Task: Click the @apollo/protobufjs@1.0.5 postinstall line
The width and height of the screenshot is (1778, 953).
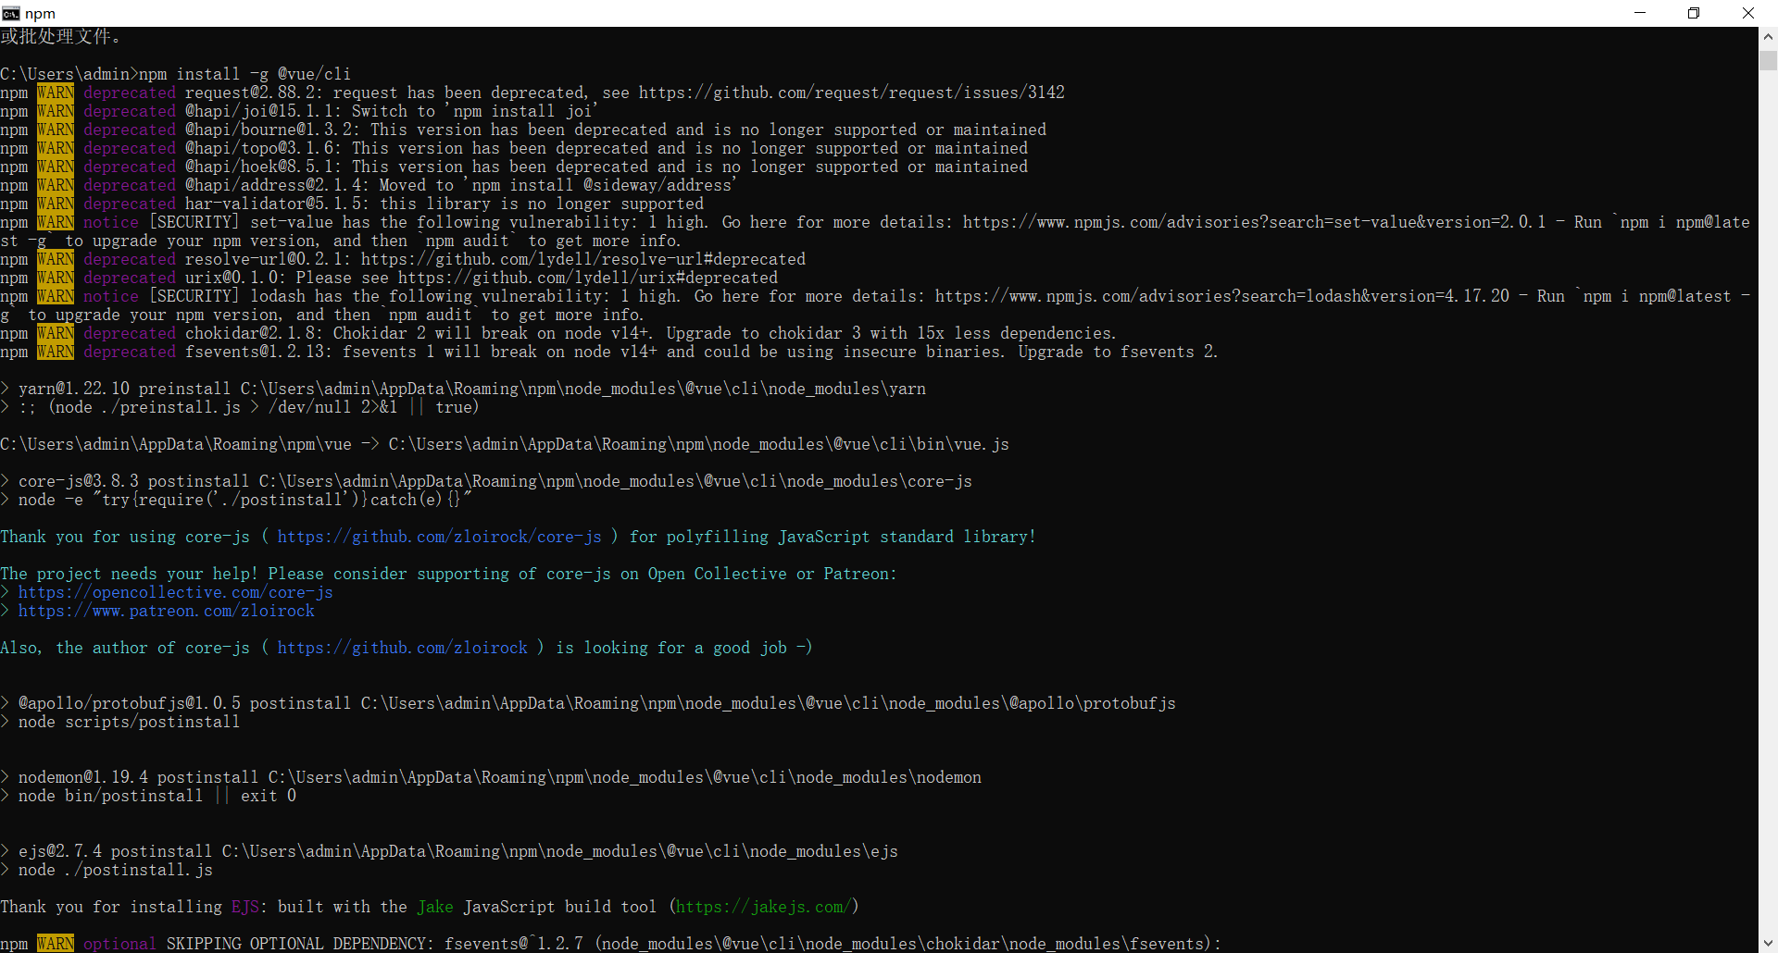Action: [x=588, y=703]
